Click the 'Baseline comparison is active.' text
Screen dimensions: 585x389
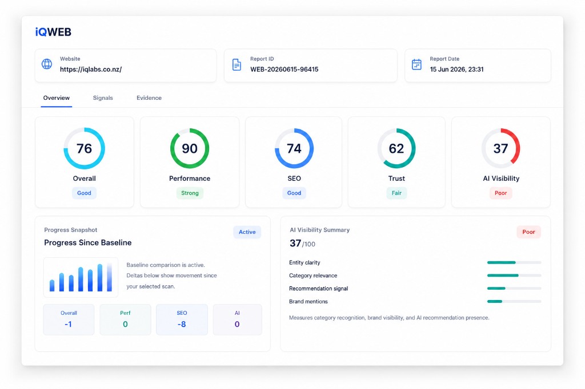[166, 265]
